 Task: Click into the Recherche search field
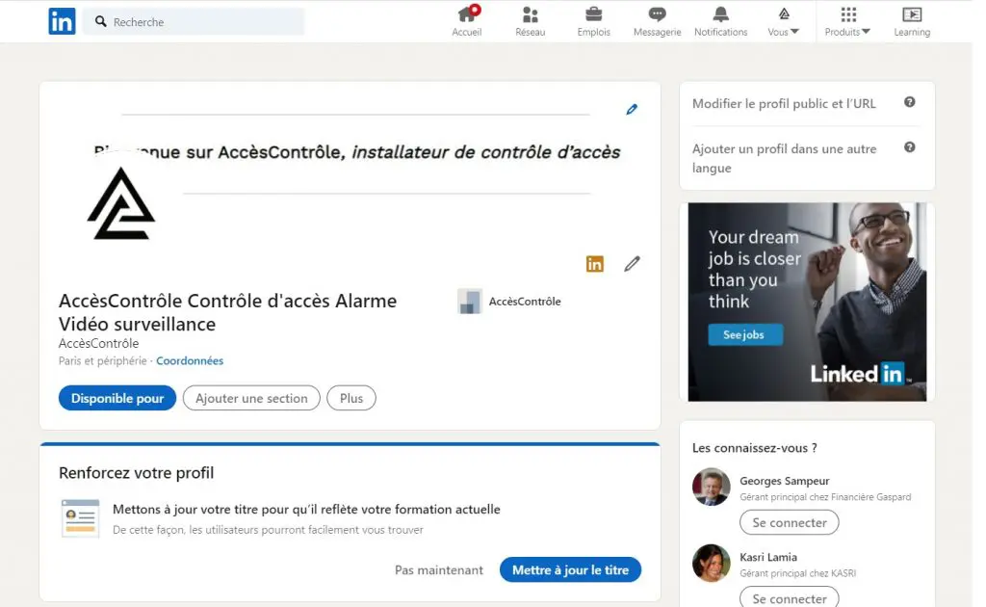[202, 22]
